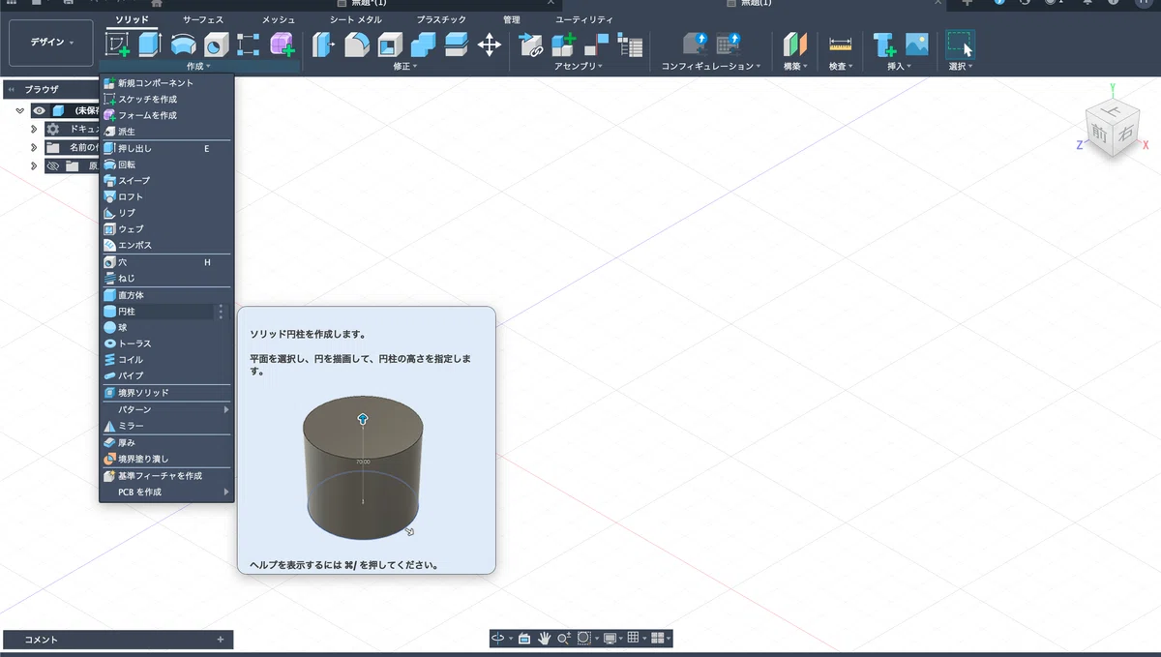Click the Insert Canvas image icon

pyautogui.click(x=917, y=45)
